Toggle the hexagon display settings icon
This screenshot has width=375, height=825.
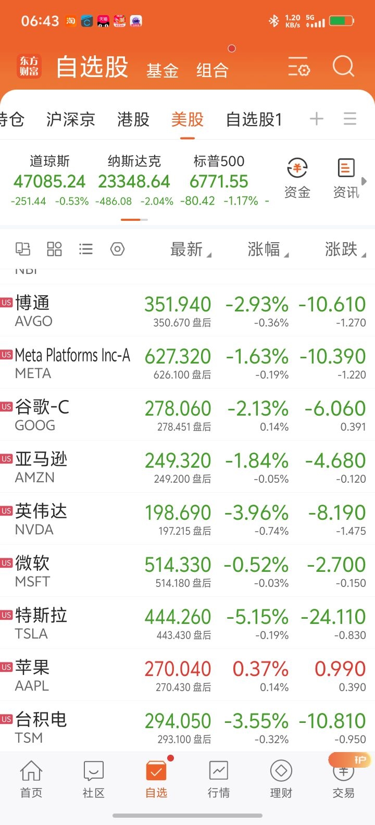point(118,249)
